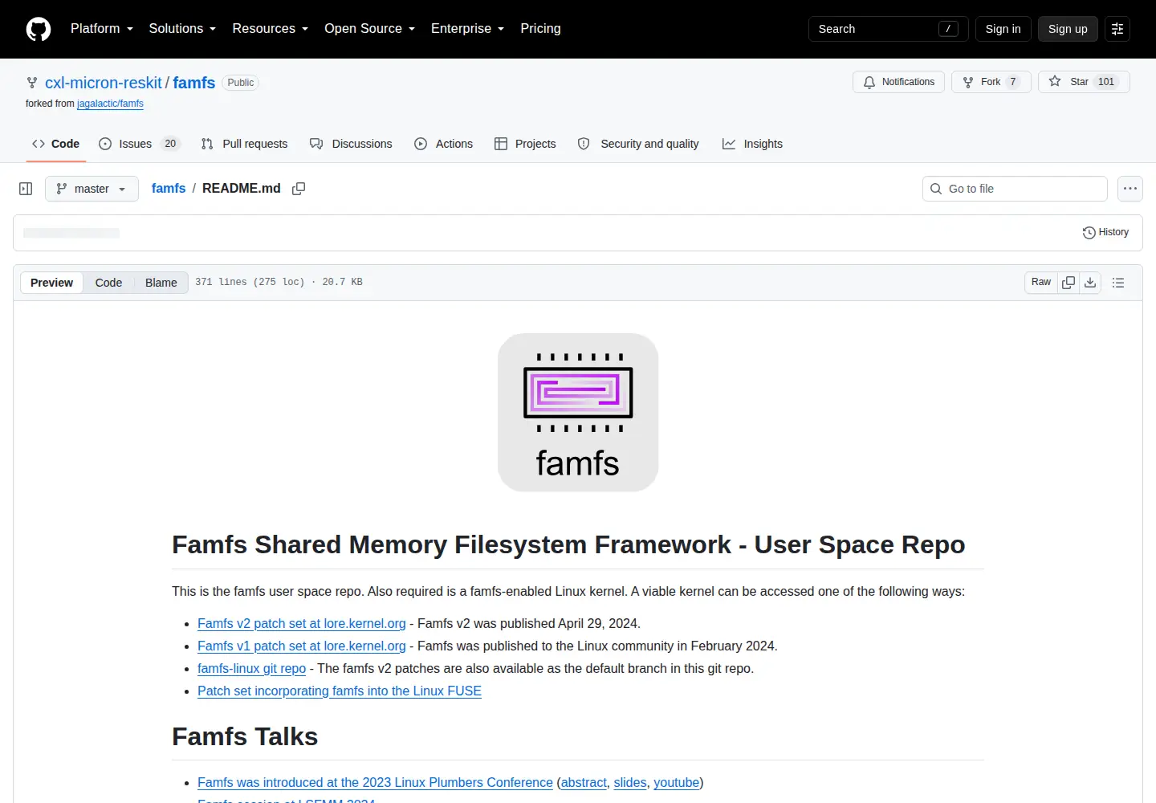
Task: Open Famfs v2 patch set link
Action: [x=302, y=623]
